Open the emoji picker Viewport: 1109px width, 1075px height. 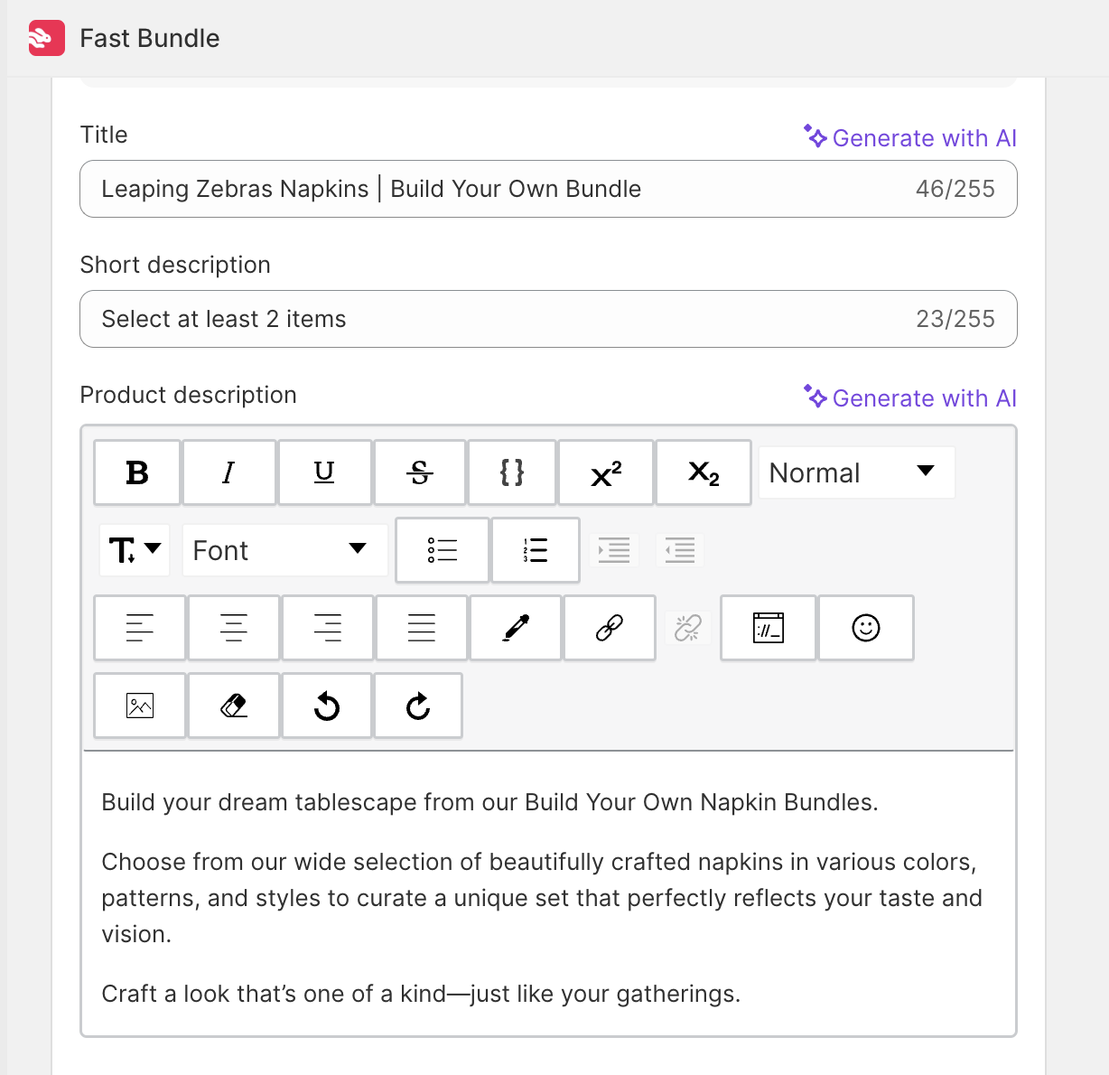point(865,628)
